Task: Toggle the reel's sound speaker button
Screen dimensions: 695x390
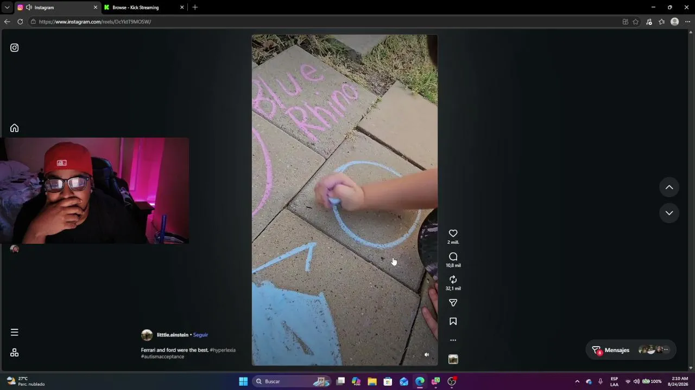Action: [427, 355]
